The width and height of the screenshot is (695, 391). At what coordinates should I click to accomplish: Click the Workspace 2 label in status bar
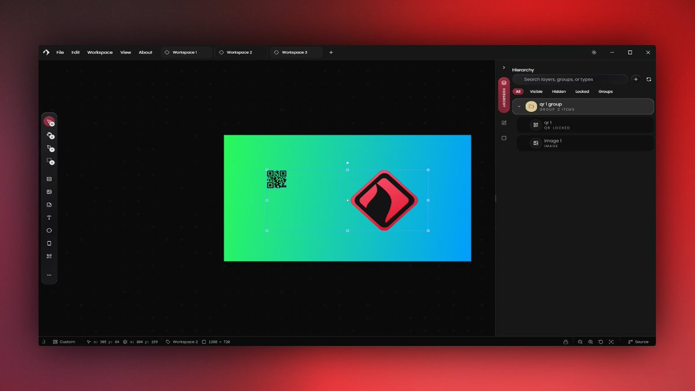click(x=182, y=342)
